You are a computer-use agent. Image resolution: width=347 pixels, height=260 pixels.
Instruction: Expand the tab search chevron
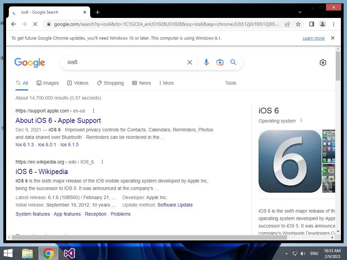click(300, 12)
